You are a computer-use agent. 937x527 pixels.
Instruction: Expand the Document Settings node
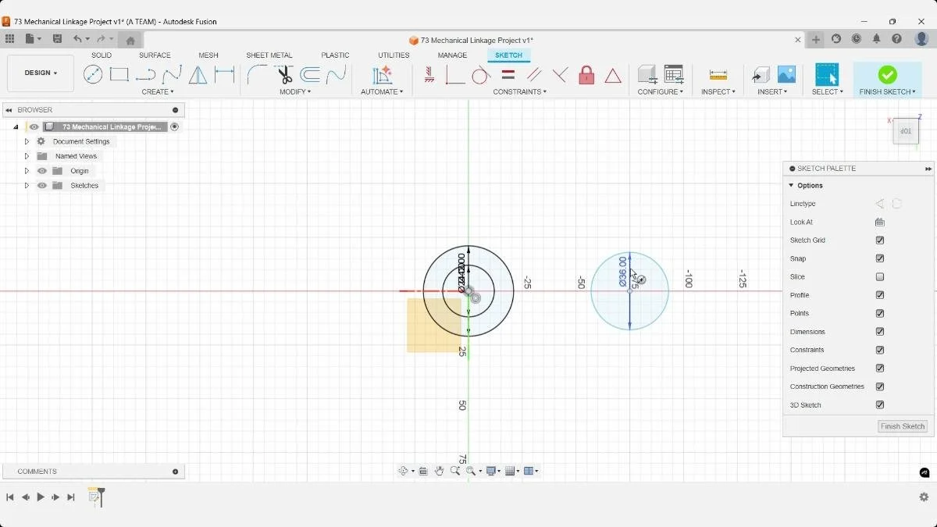coord(27,141)
